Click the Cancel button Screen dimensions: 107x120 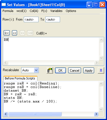[75, 71]
